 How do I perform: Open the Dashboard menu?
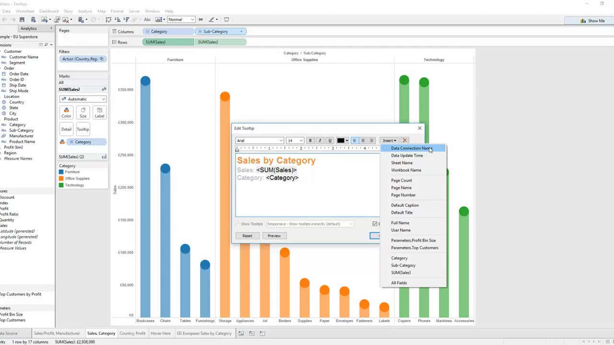click(x=49, y=11)
